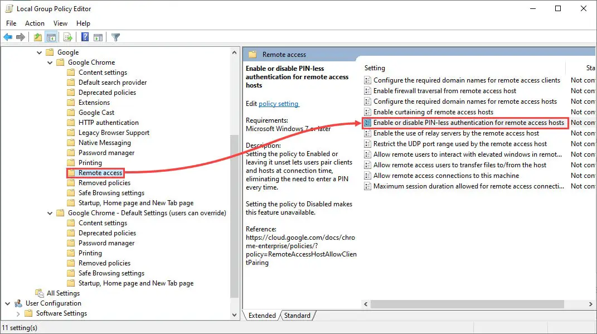The width and height of the screenshot is (597, 334).
Task: Click policy icon for Enable curtaining setting
Action: click(367, 112)
